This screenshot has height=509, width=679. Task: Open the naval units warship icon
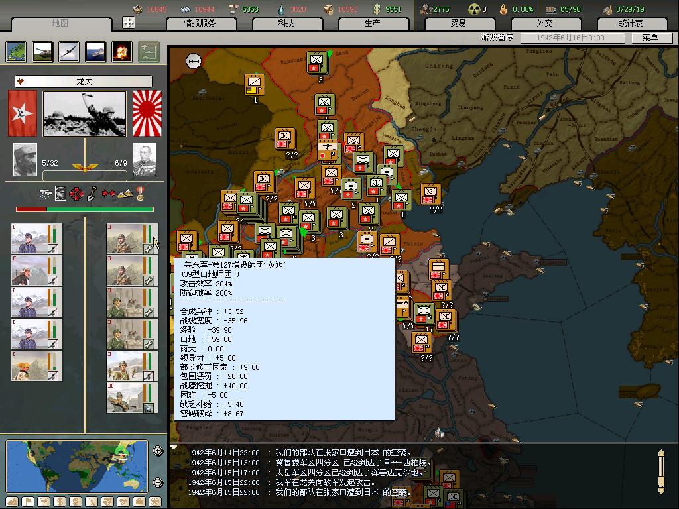pyautogui.click(x=95, y=52)
